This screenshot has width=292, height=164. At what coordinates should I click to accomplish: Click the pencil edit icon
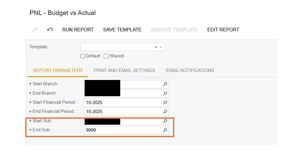point(35,30)
